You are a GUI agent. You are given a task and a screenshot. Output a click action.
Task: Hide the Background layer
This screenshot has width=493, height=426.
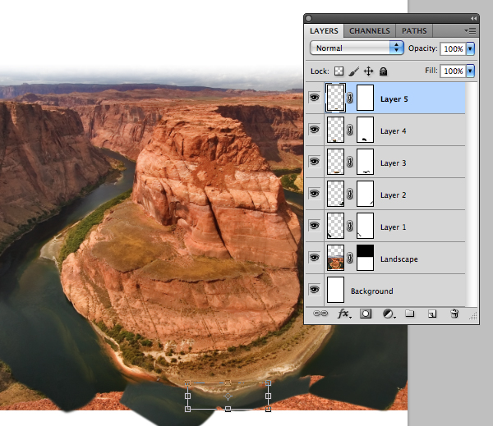[x=314, y=290]
